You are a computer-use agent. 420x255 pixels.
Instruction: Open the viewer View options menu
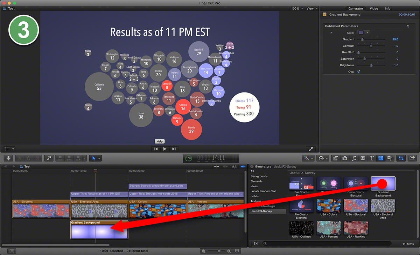point(312,9)
